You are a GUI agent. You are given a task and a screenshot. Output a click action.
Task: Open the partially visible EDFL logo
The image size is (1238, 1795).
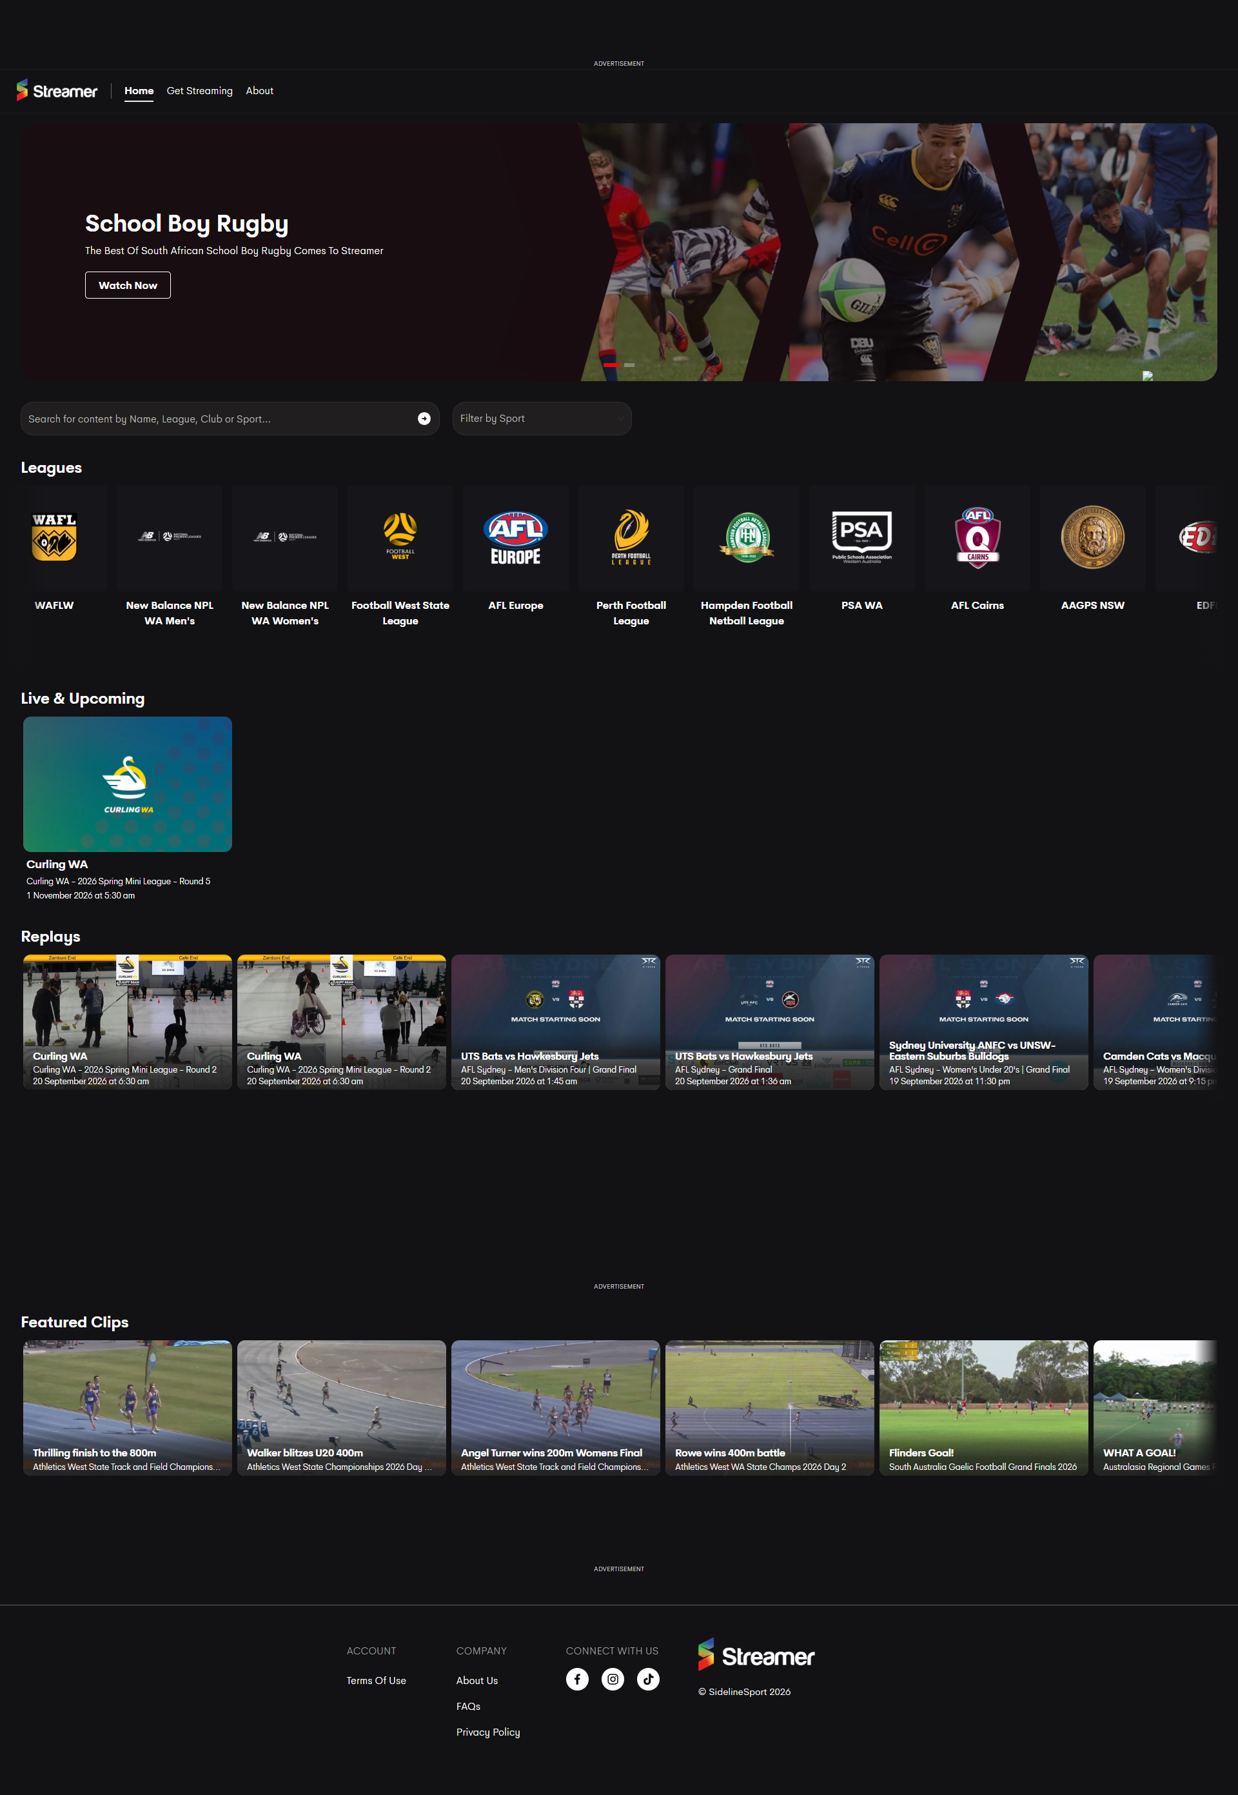click(1196, 537)
